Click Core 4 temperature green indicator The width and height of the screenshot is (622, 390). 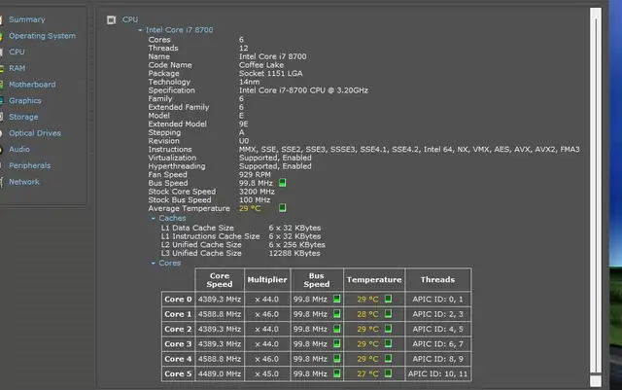(x=388, y=358)
